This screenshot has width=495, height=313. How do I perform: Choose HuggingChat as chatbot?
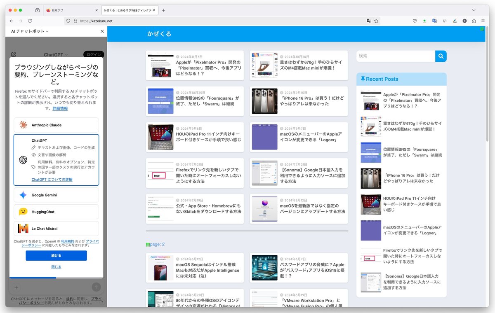(x=56, y=212)
